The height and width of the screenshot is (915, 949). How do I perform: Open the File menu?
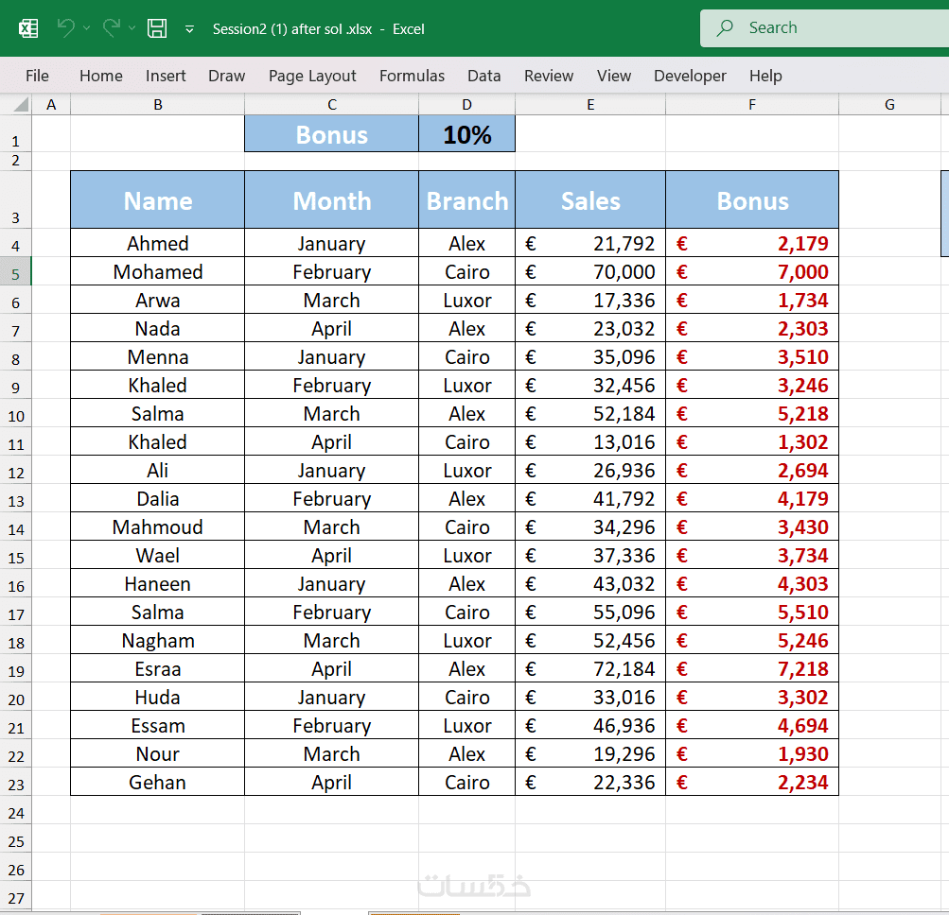tap(37, 76)
